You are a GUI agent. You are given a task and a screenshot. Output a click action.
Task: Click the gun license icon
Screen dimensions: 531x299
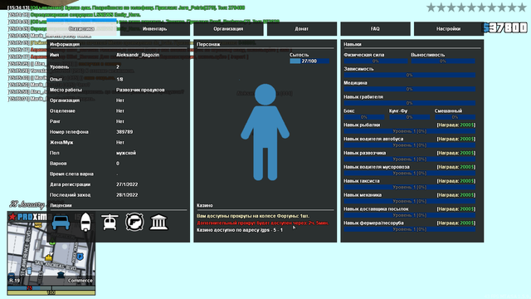pos(134,223)
